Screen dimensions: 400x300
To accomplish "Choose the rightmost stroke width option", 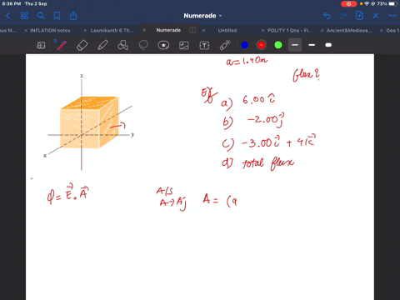I will [328, 45].
